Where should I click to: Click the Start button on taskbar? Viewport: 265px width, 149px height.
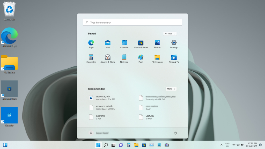click(x=98, y=145)
